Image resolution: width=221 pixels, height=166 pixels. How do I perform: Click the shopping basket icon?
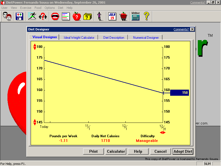123,17
